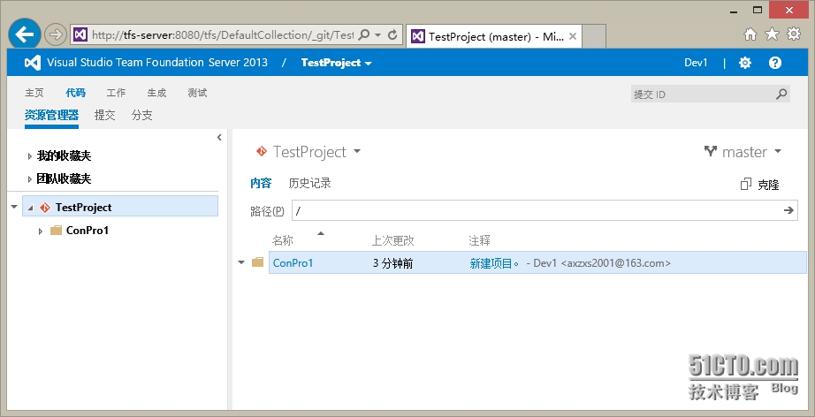
Task: Switch to the 内容 view
Action: pyautogui.click(x=261, y=183)
